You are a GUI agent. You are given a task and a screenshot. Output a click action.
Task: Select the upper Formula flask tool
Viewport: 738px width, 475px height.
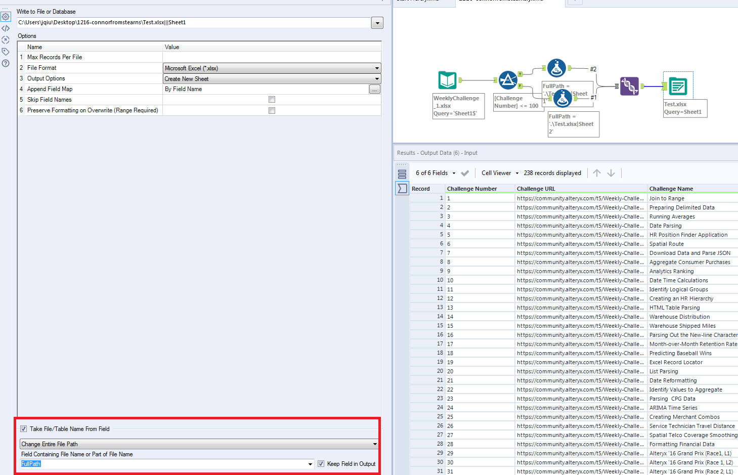(556, 68)
